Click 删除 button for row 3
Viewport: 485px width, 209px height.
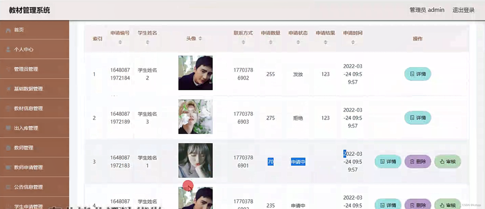tap(418, 161)
